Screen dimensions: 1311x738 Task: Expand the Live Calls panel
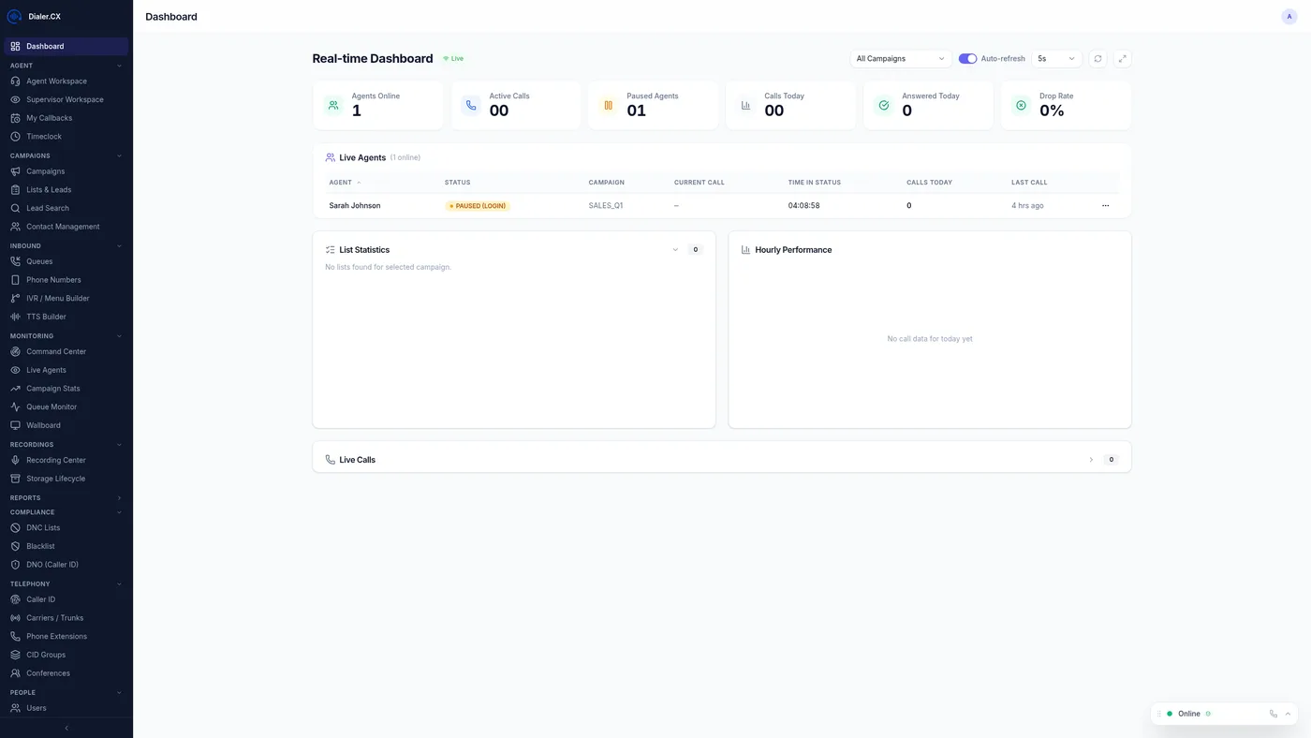(x=1090, y=459)
